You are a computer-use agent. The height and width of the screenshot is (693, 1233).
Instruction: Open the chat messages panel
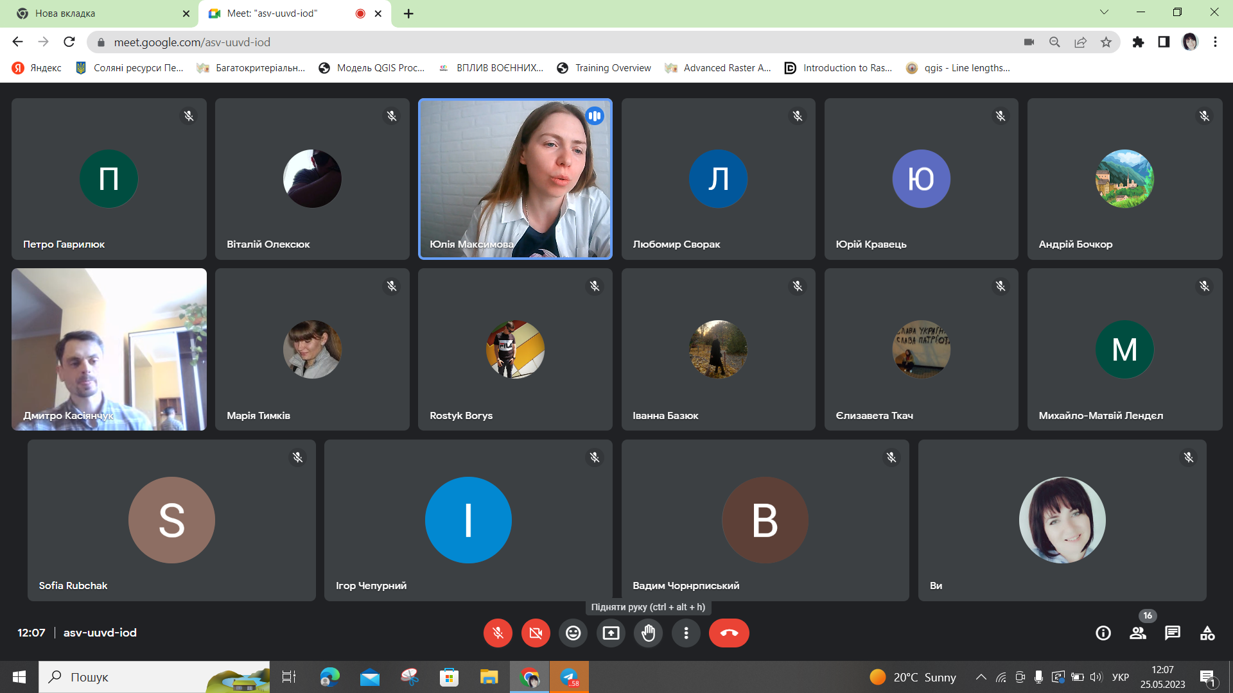tap(1172, 633)
